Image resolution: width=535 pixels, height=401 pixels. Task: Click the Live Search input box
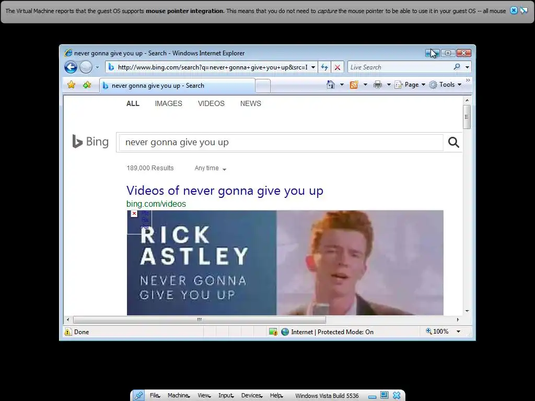click(400, 67)
